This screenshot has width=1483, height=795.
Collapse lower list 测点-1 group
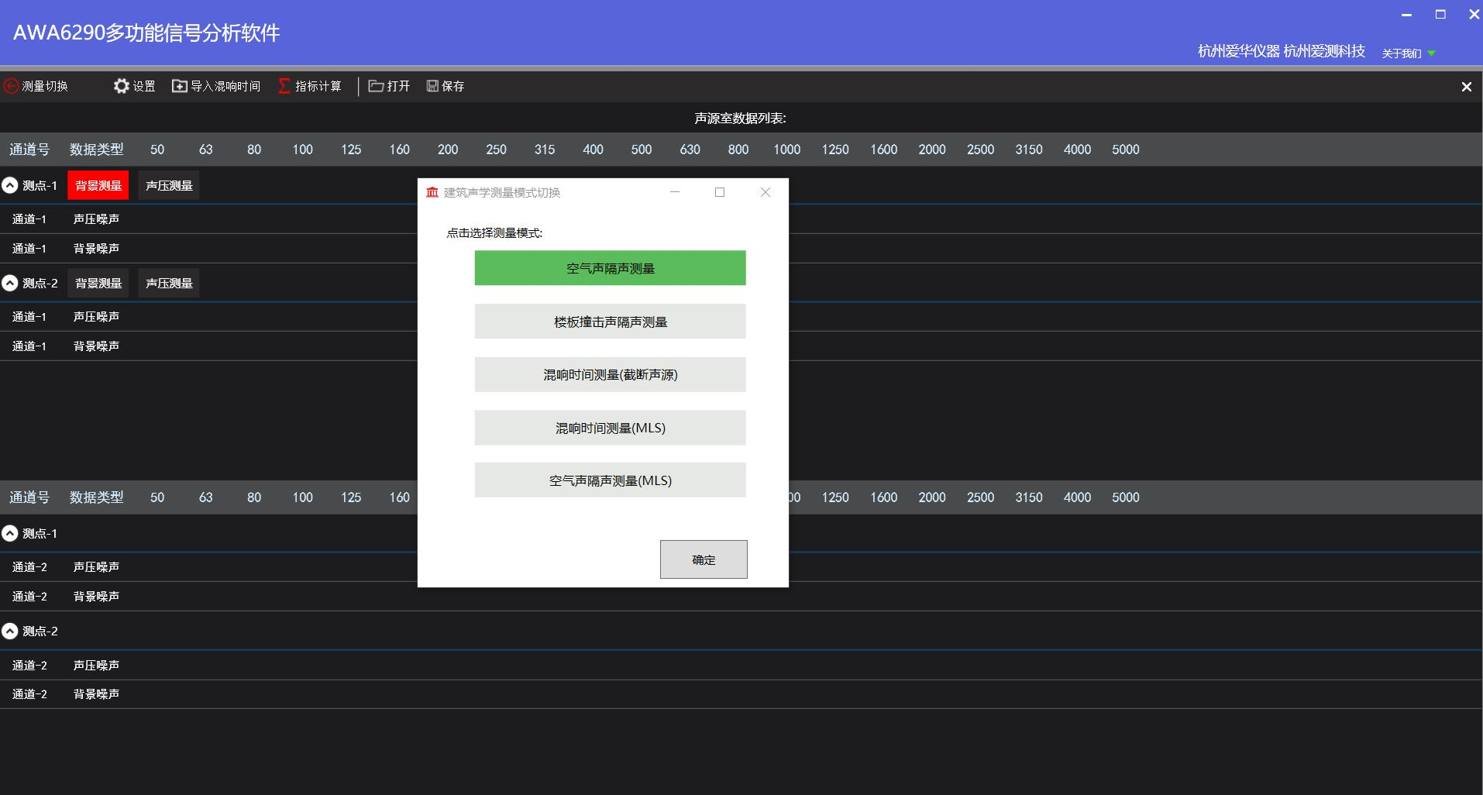click(x=10, y=533)
